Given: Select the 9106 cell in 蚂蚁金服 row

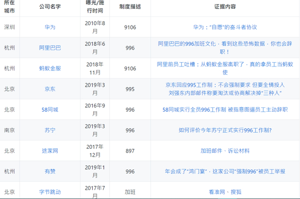Looking at the screenshot, I should [x=130, y=69].
